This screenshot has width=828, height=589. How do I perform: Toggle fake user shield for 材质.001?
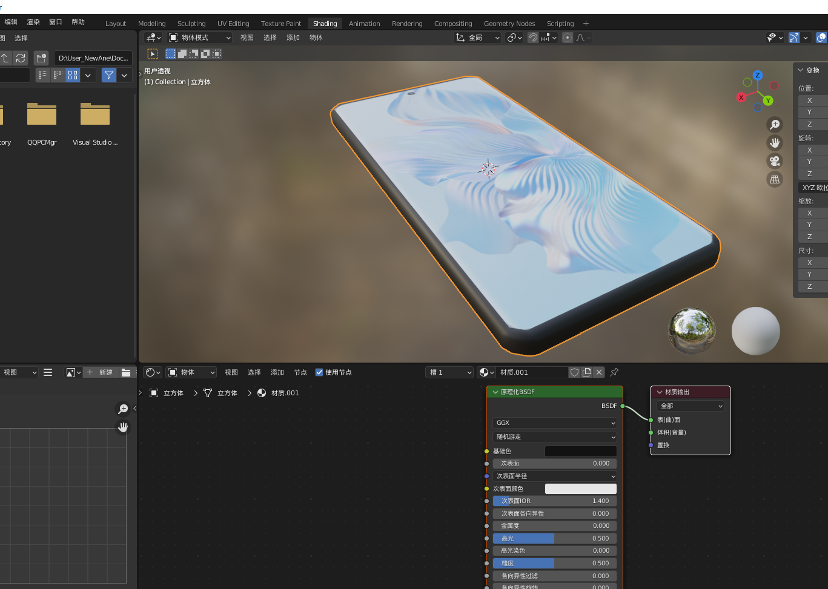pos(575,372)
